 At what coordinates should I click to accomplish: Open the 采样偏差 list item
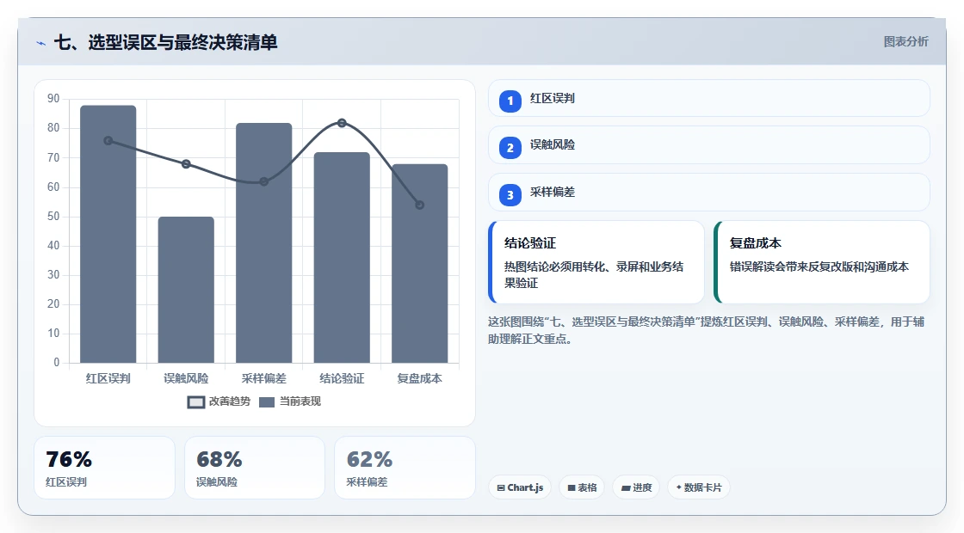pos(709,193)
